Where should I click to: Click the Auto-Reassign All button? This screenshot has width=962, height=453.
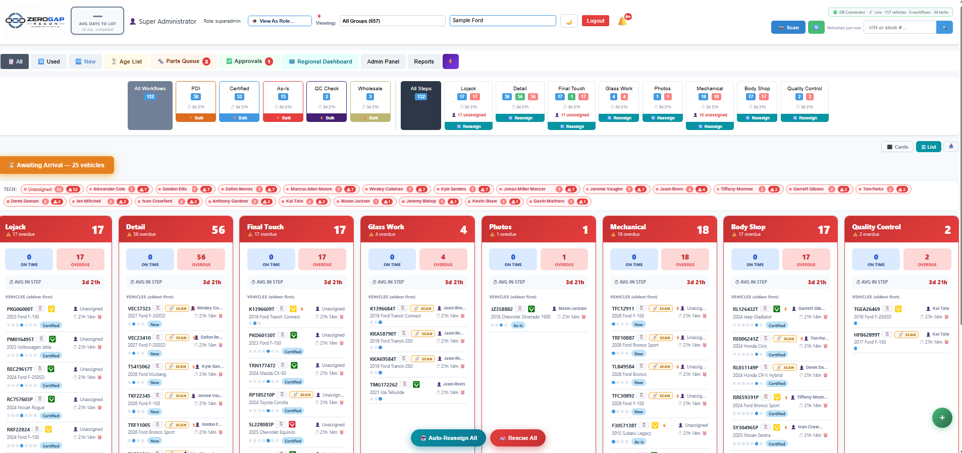[448, 438]
